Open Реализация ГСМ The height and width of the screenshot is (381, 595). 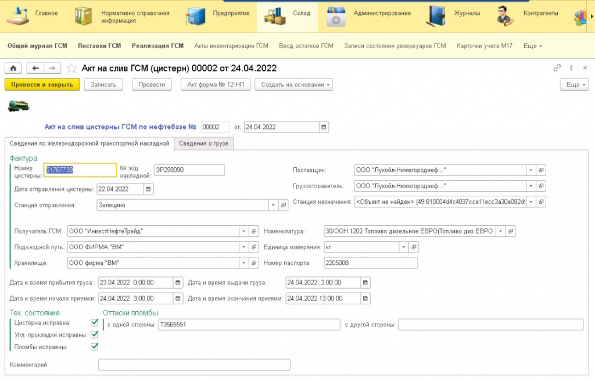[x=157, y=46]
